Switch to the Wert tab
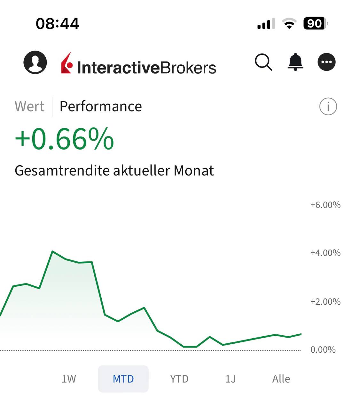The width and height of the screenshot is (352, 410). [29, 106]
